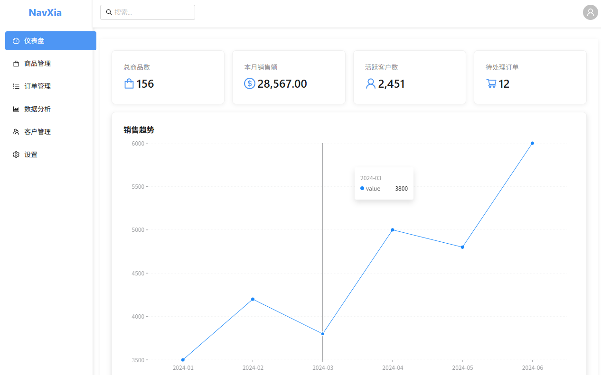Screen dimensions: 601x375
Task: Click the dashboard gauge icon in sidebar
Action: (16, 41)
